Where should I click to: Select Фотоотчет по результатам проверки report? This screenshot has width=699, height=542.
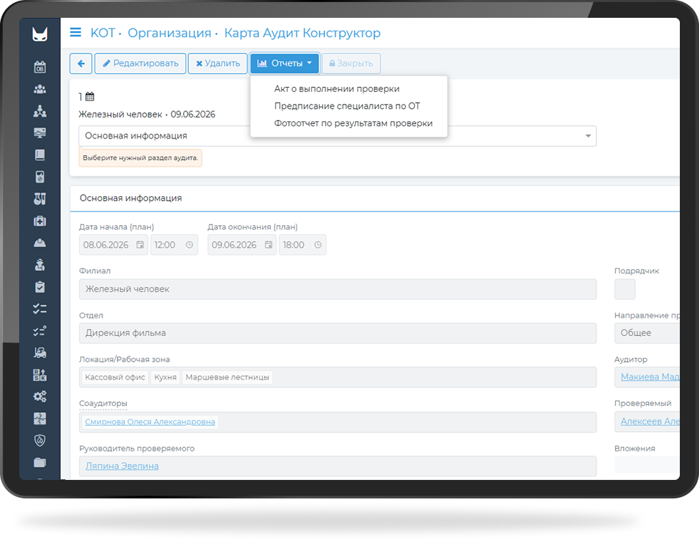pos(353,123)
